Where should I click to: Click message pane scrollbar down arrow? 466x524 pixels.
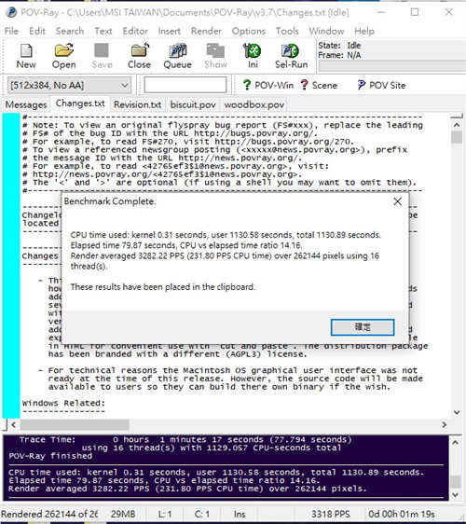pos(455,494)
